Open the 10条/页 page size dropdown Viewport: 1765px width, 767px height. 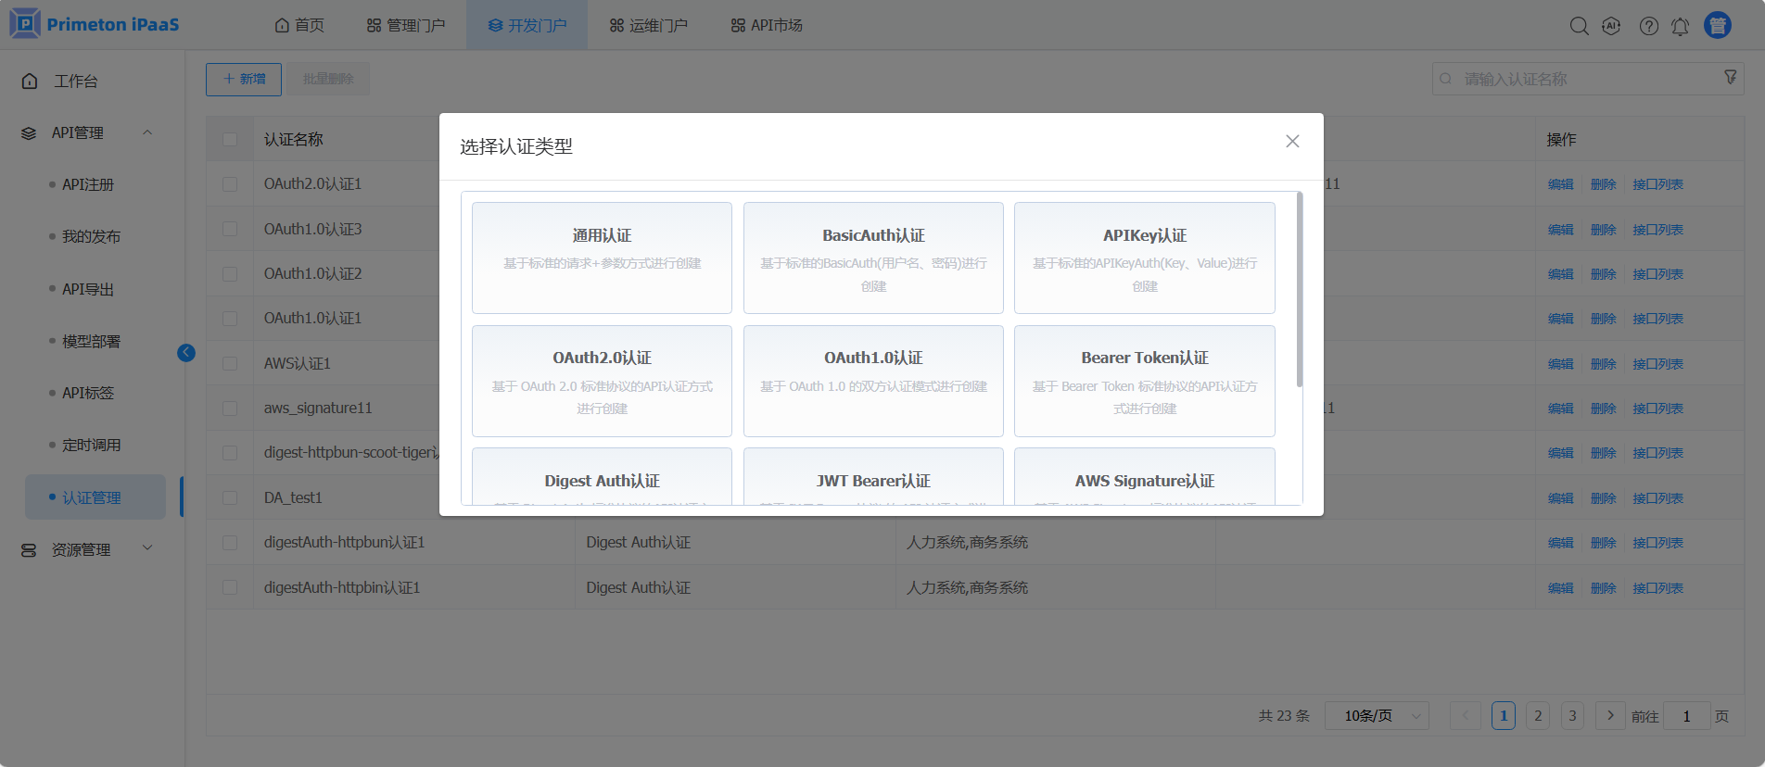(1376, 716)
